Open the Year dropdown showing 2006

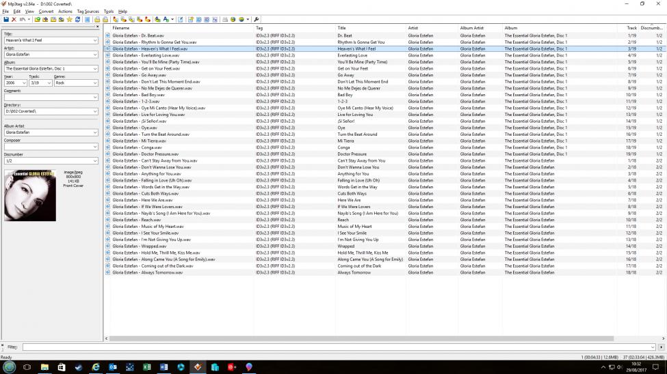(24, 83)
